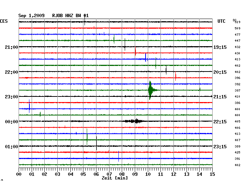Select the 21:00 local time label
Viewport: 242px width, 184px height.
12,47
